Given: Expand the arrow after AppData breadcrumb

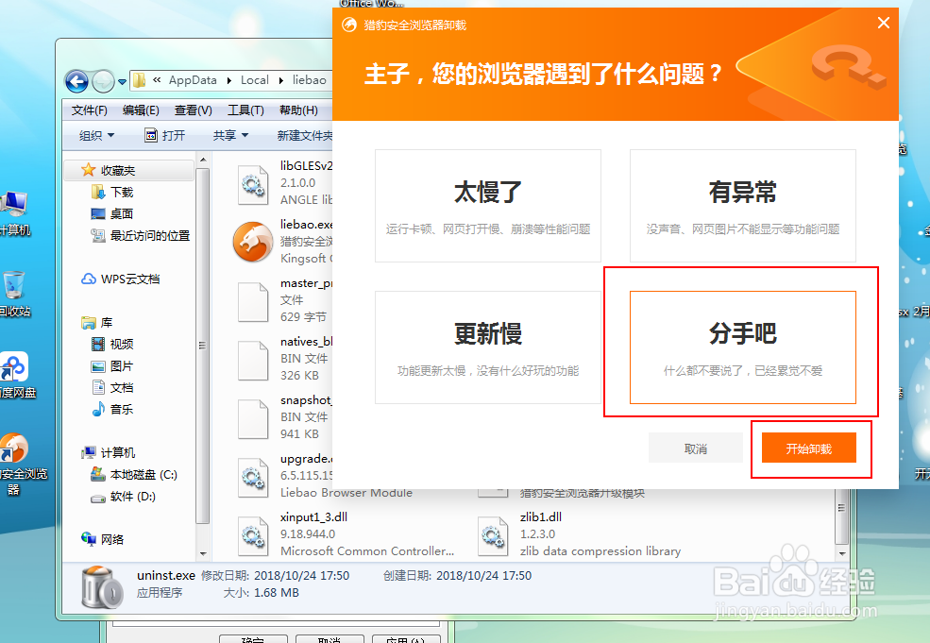Looking at the screenshot, I should (228, 80).
